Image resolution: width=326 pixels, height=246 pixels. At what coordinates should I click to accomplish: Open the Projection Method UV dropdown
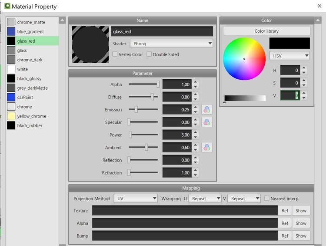136,198
